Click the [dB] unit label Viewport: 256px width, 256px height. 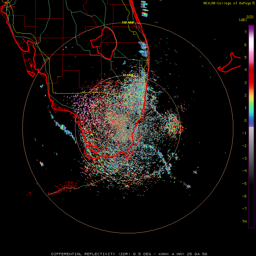pos(243,20)
